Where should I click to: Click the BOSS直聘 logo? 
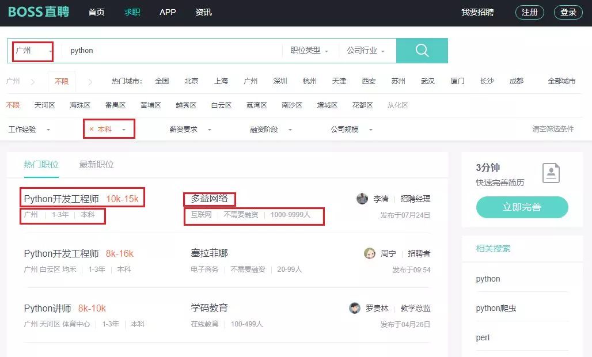tap(39, 12)
